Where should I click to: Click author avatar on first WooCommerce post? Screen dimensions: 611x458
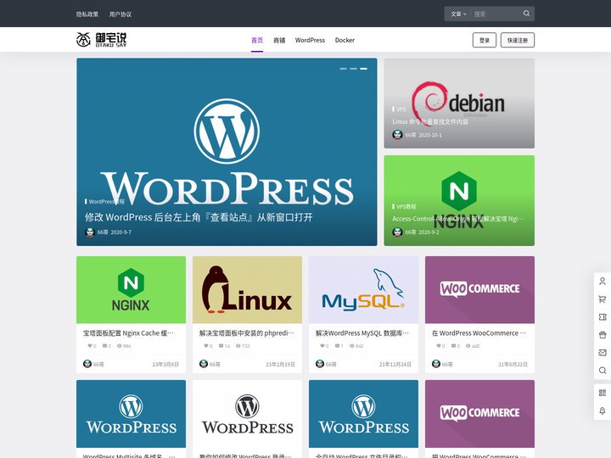(x=436, y=364)
